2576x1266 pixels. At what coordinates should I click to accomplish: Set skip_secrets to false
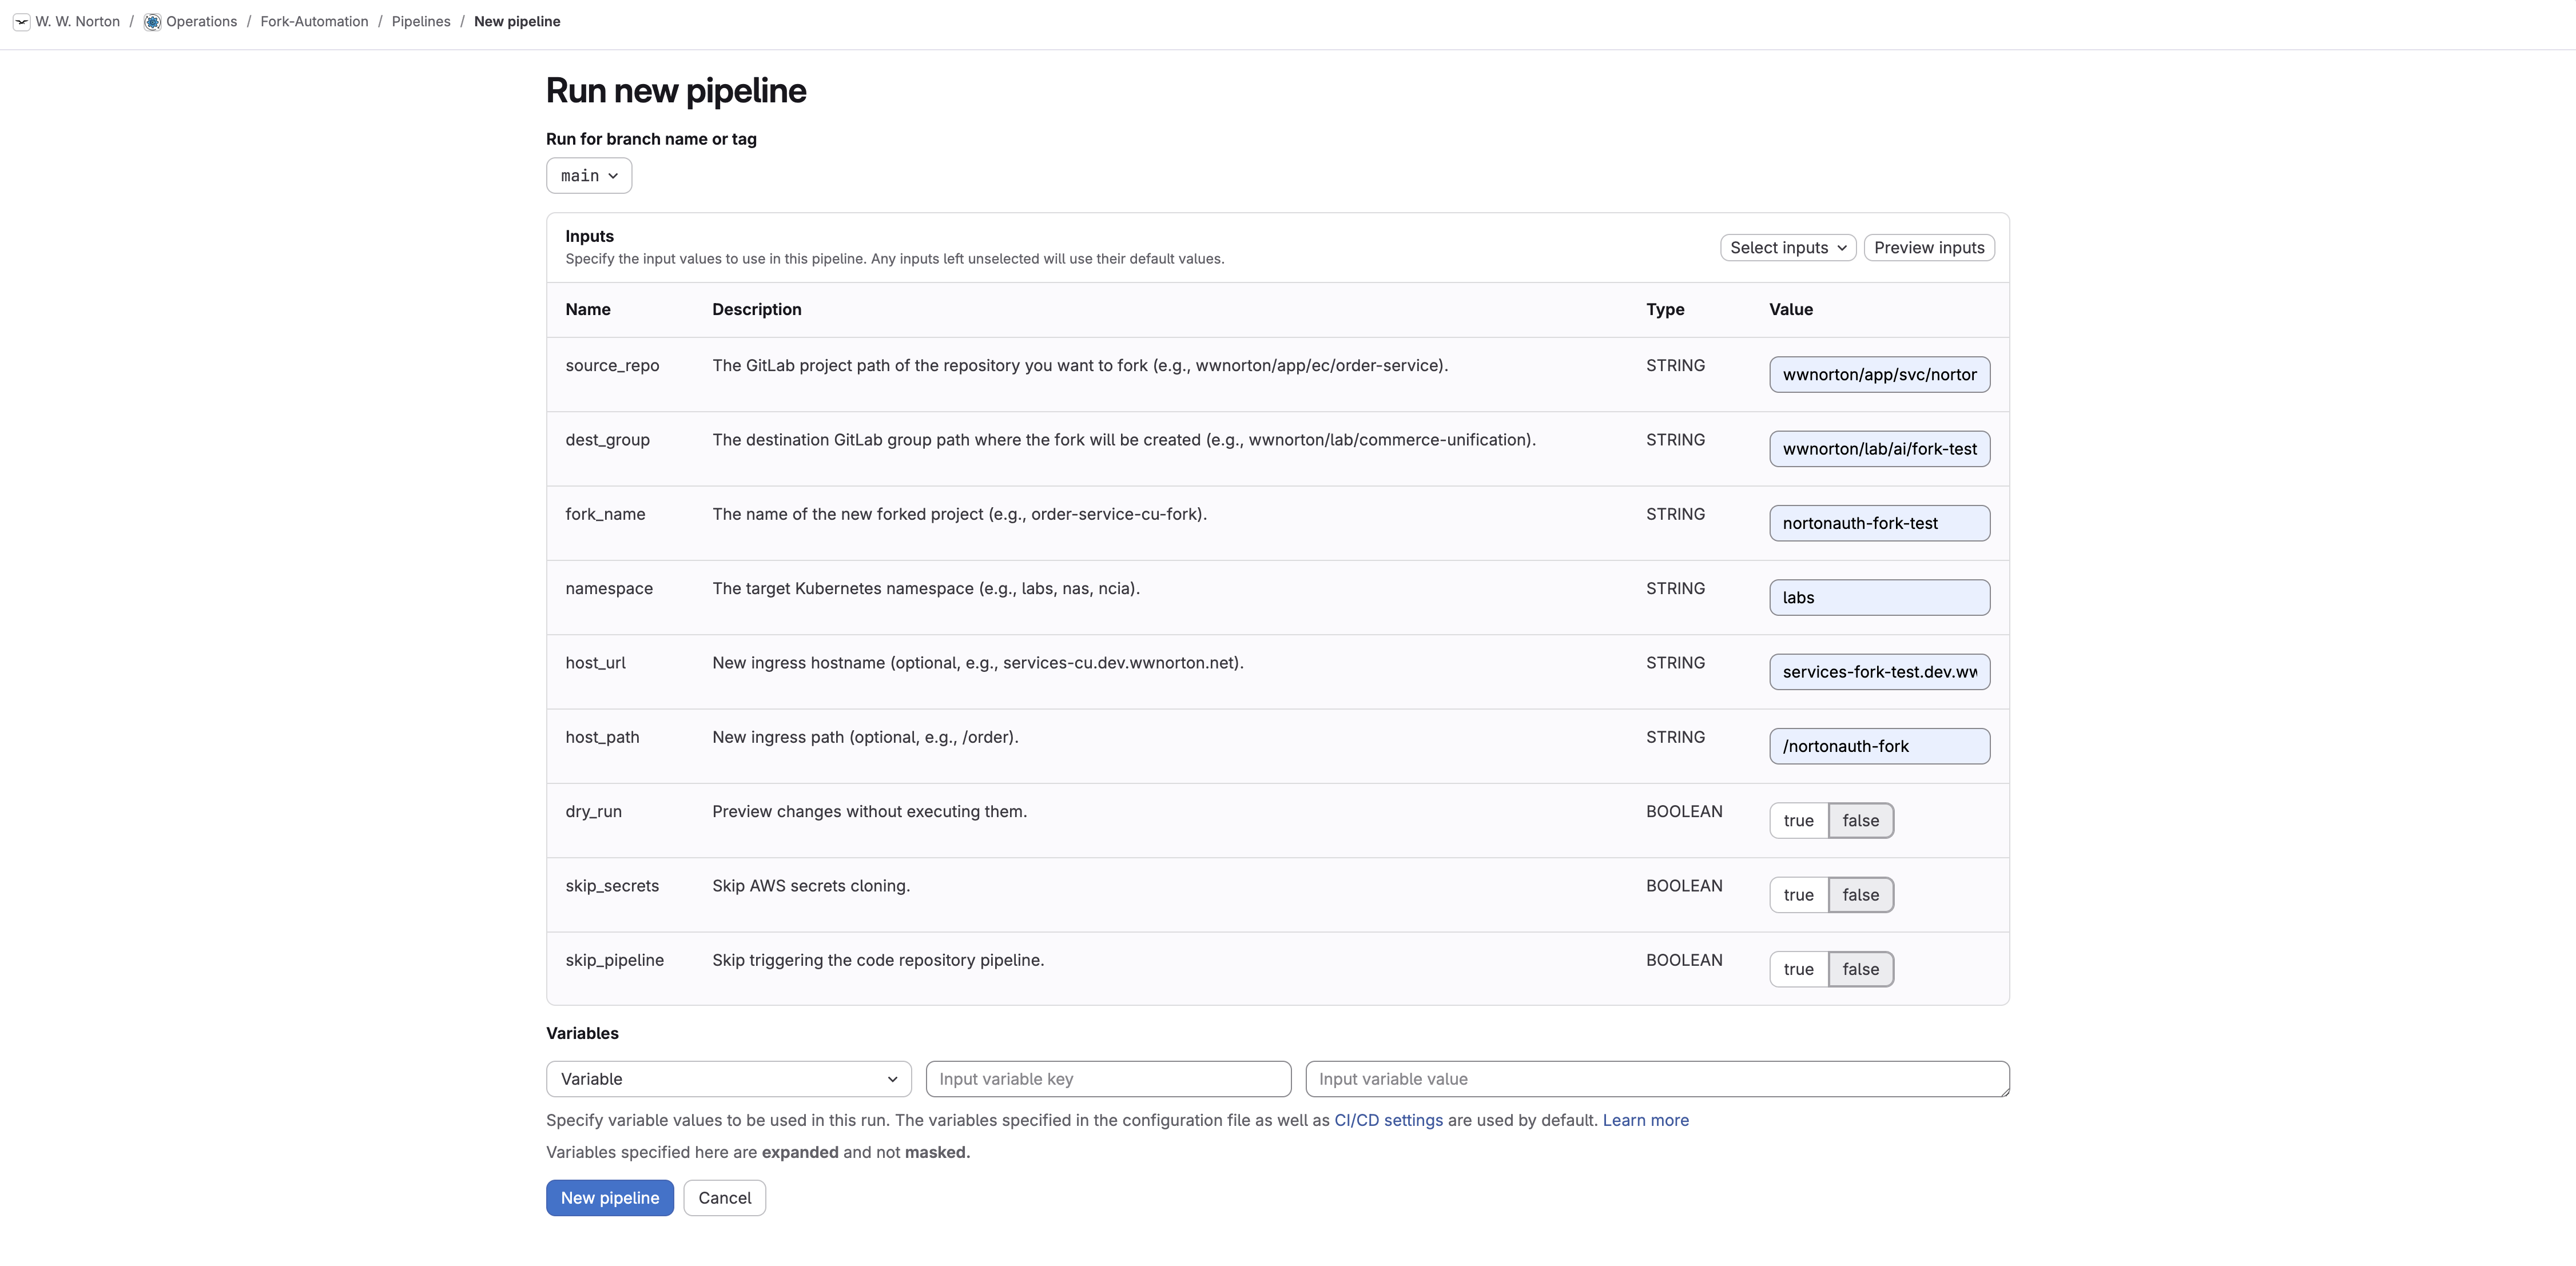(1861, 895)
